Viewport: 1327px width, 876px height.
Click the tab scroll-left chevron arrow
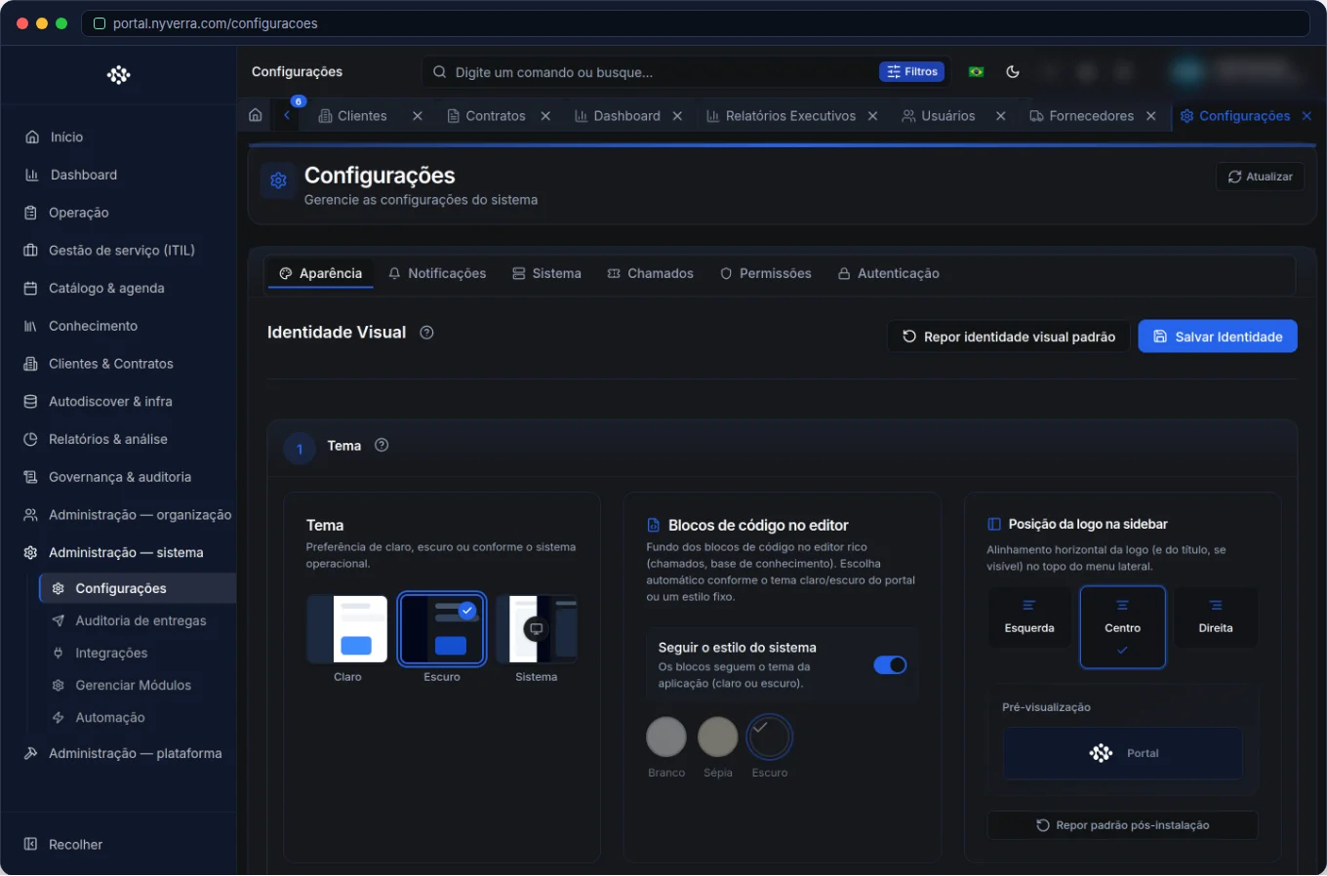point(287,115)
